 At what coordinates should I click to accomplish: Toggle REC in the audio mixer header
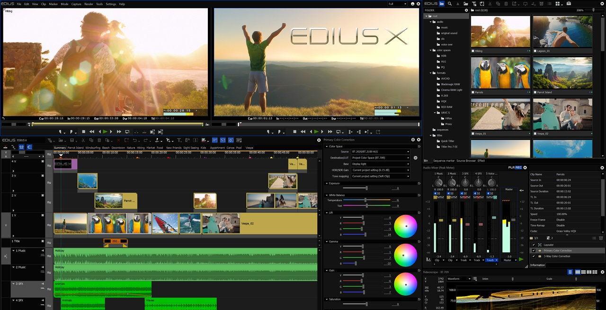(x=518, y=167)
